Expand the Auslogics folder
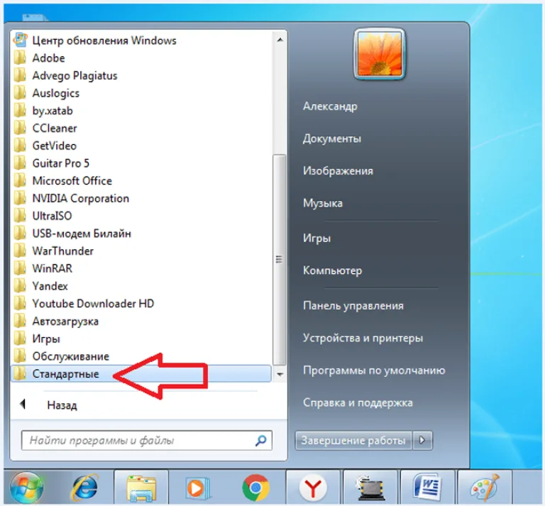Screen dimensions: 545x506 coord(55,93)
